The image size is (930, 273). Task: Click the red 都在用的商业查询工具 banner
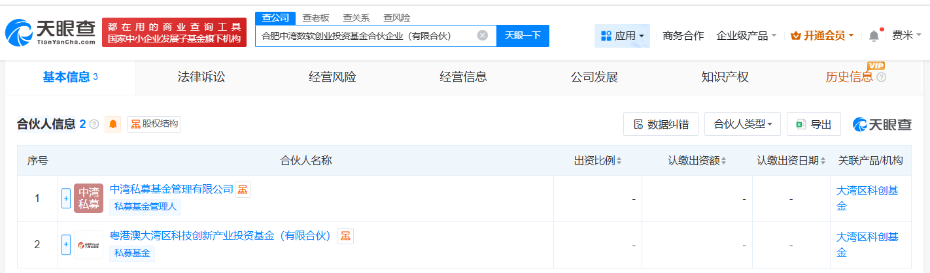pyautogui.click(x=174, y=32)
